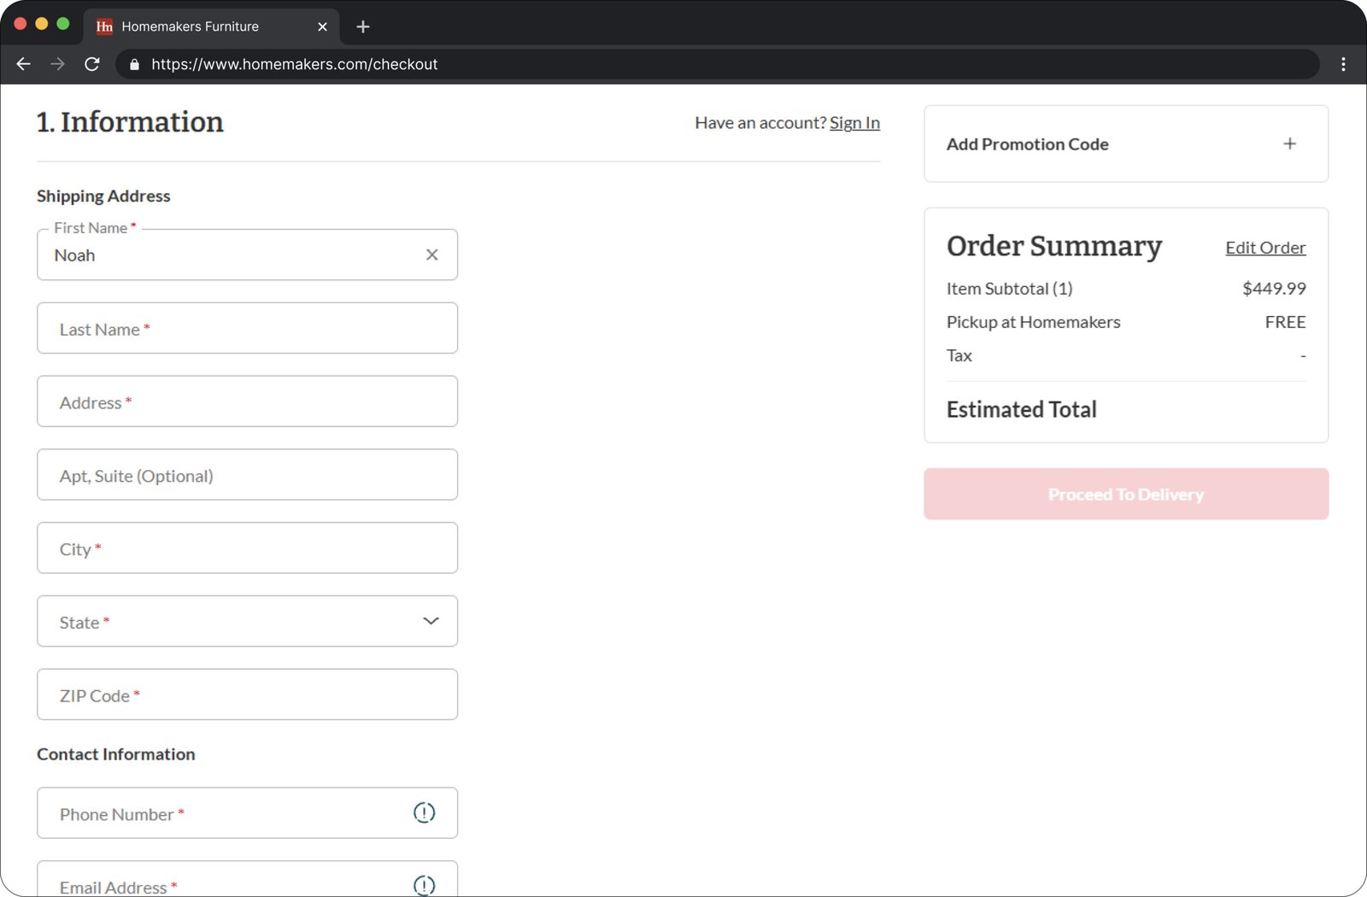This screenshot has width=1367, height=897.
Task: Expand the Add Promotion Code section
Action: [1289, 144]
